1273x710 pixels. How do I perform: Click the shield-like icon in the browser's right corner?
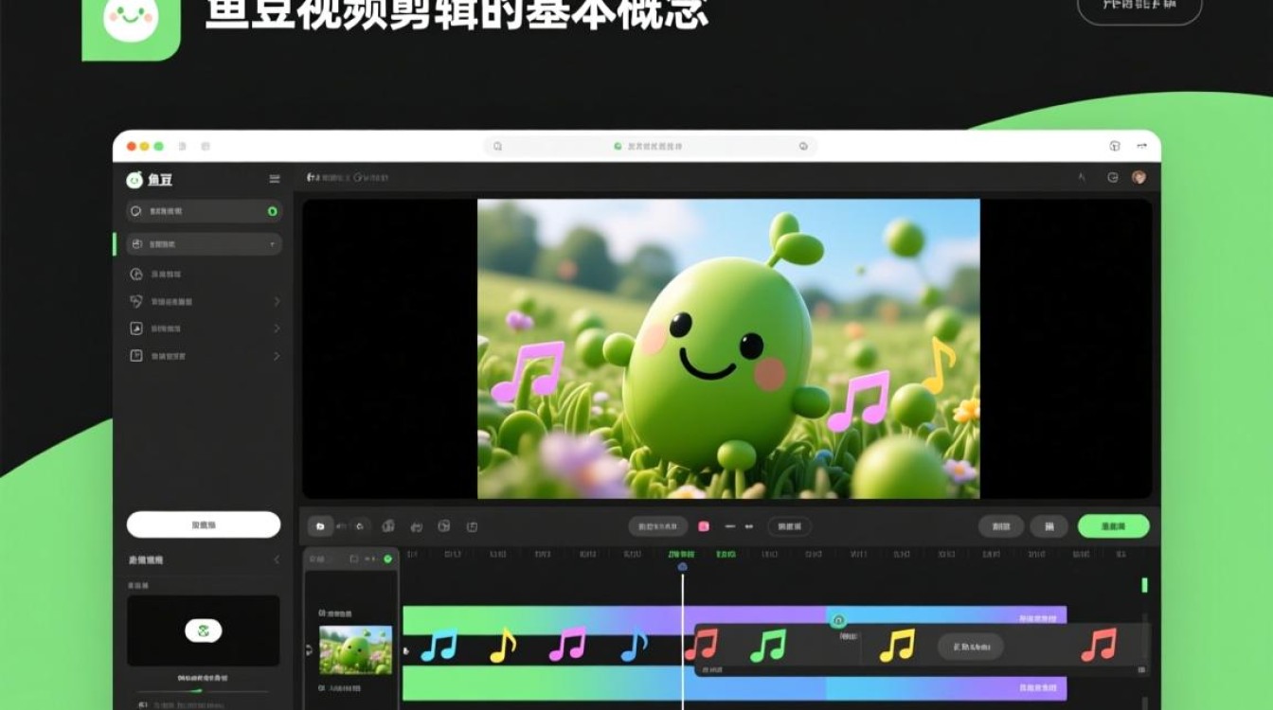(x=1115, y=146)
